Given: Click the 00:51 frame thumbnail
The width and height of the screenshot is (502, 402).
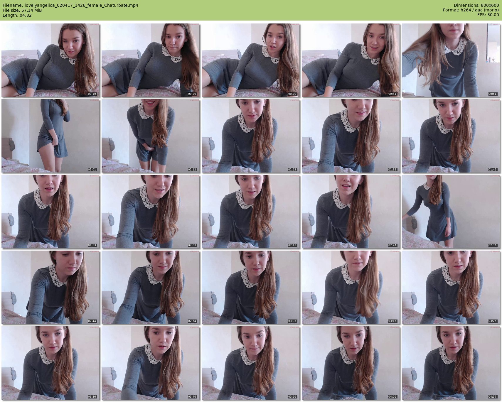Looking at the screenshot, I should tap(451, 60).
